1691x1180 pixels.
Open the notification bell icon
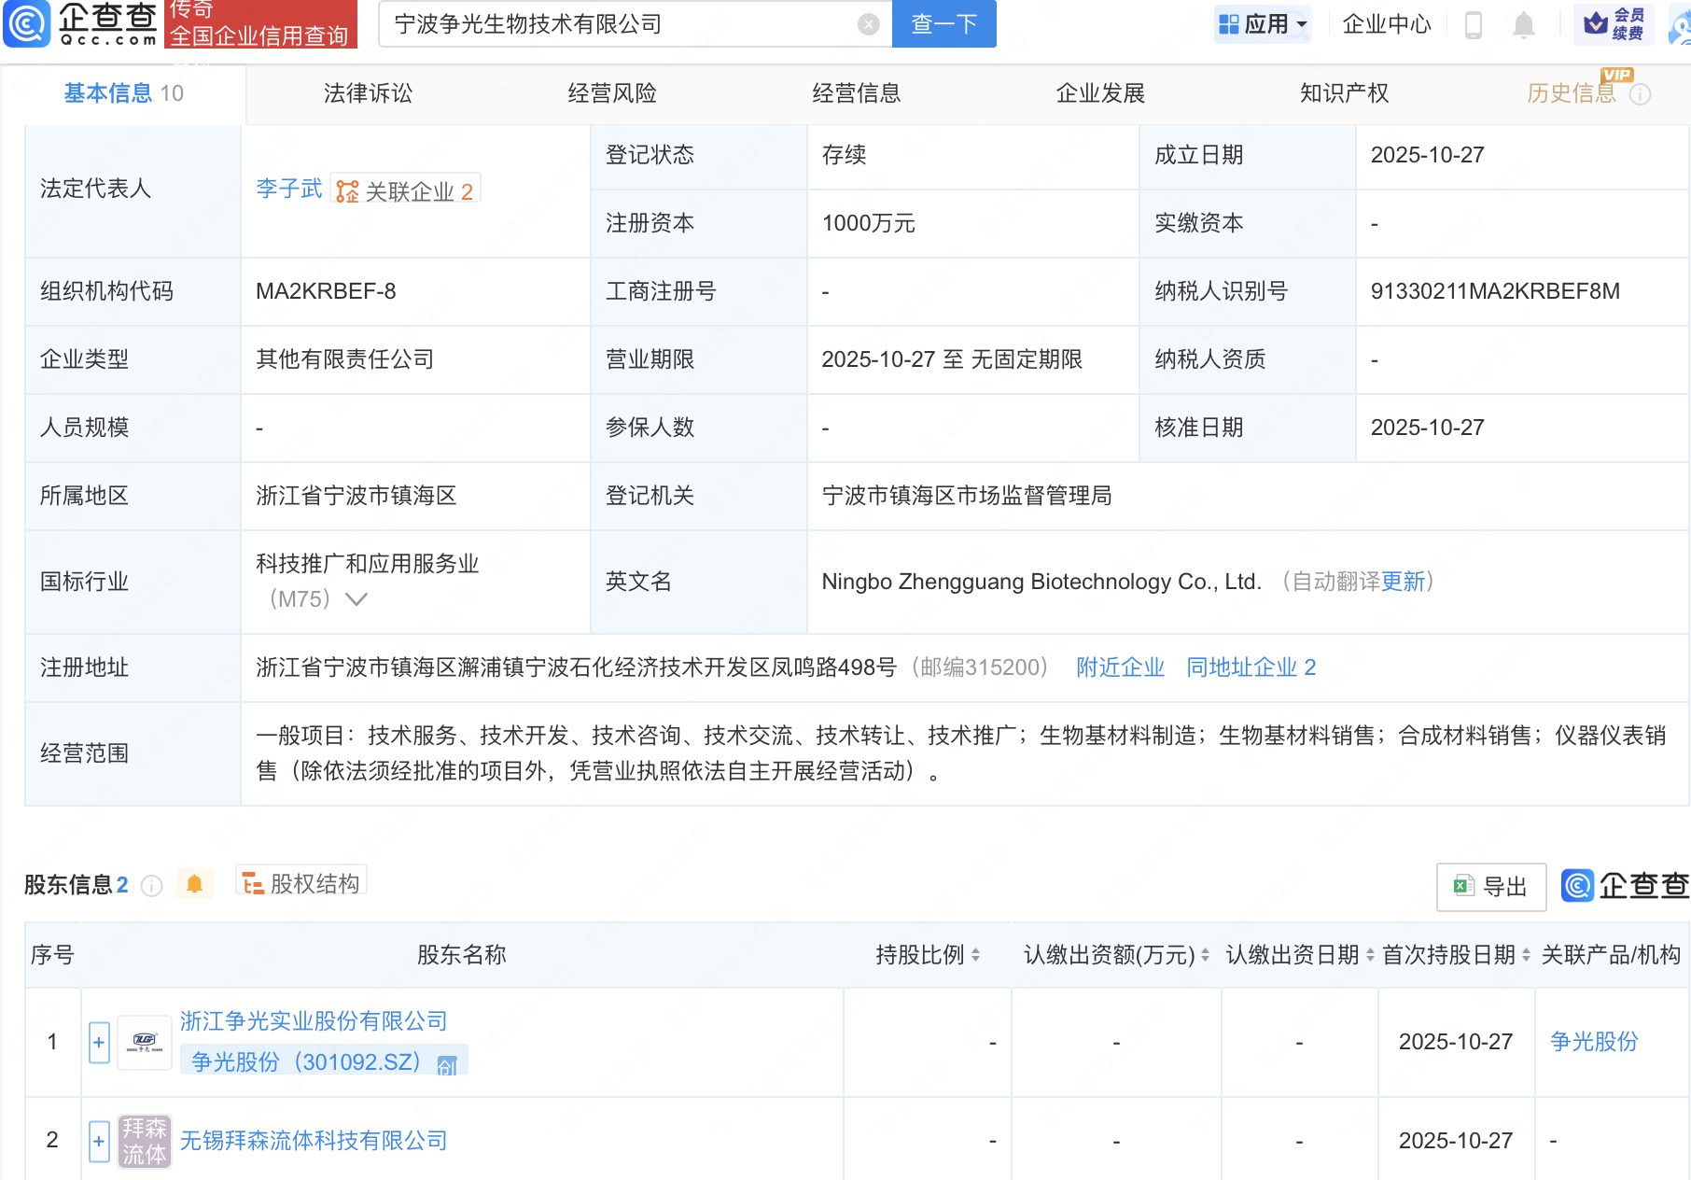click(1524, 24)
